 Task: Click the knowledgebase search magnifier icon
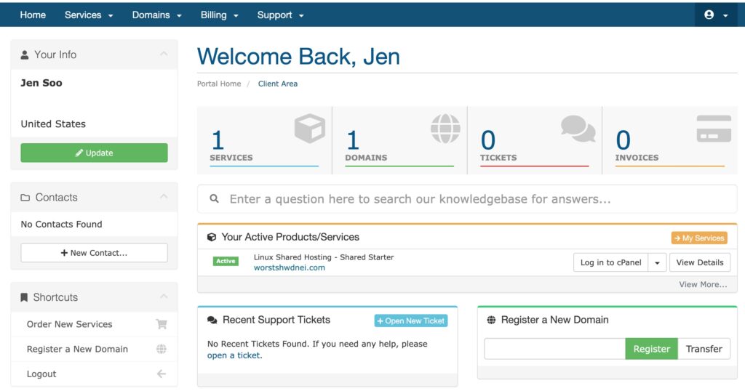click(x=215, y=199)
